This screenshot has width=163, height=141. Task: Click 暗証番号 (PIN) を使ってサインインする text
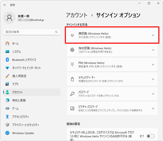pyautogui.click(x=100, y=66)
